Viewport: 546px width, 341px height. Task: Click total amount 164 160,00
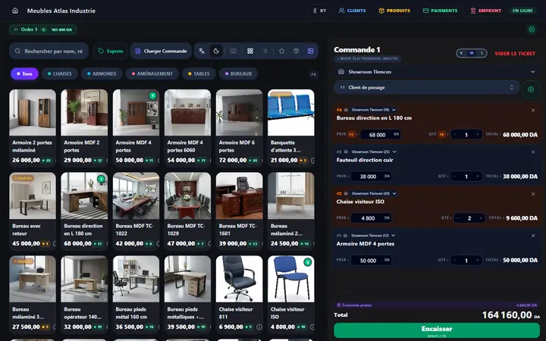coord(510,315)
